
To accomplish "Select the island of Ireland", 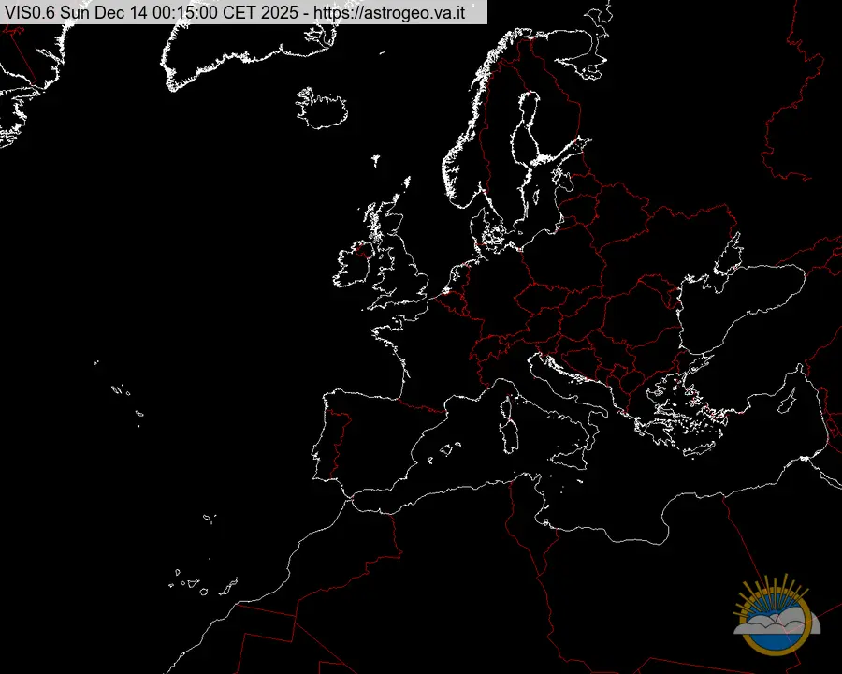I will click(355, 266).
